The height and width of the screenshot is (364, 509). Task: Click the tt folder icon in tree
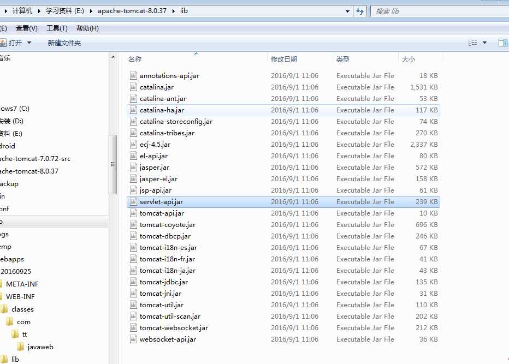[15, 334]
